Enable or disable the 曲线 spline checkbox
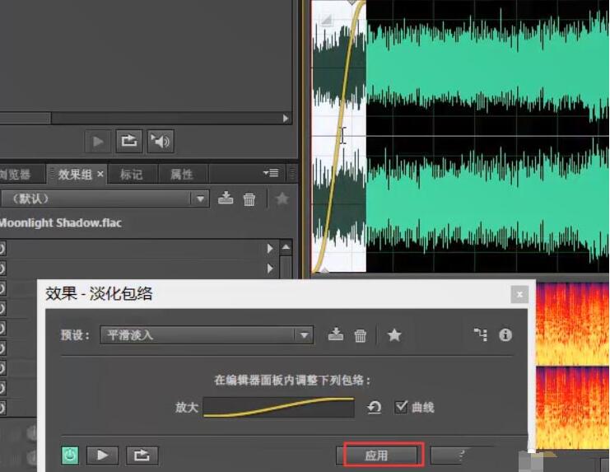Viewport: 610px width, 472px height. pyautogui.click(x=401, y=407)
